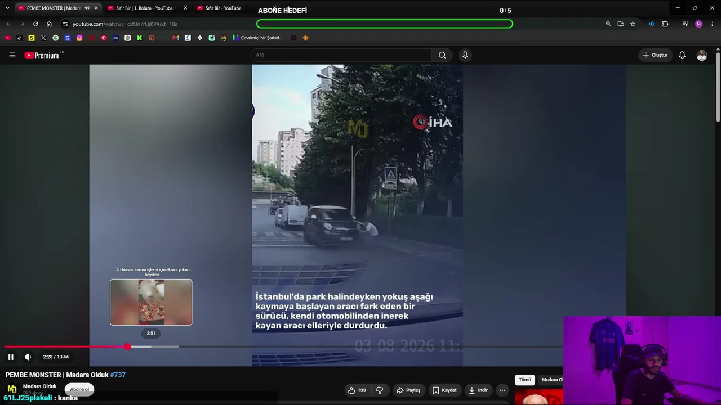
Task: Open the zoom indicator in address bar
Action: coord(608,24)
